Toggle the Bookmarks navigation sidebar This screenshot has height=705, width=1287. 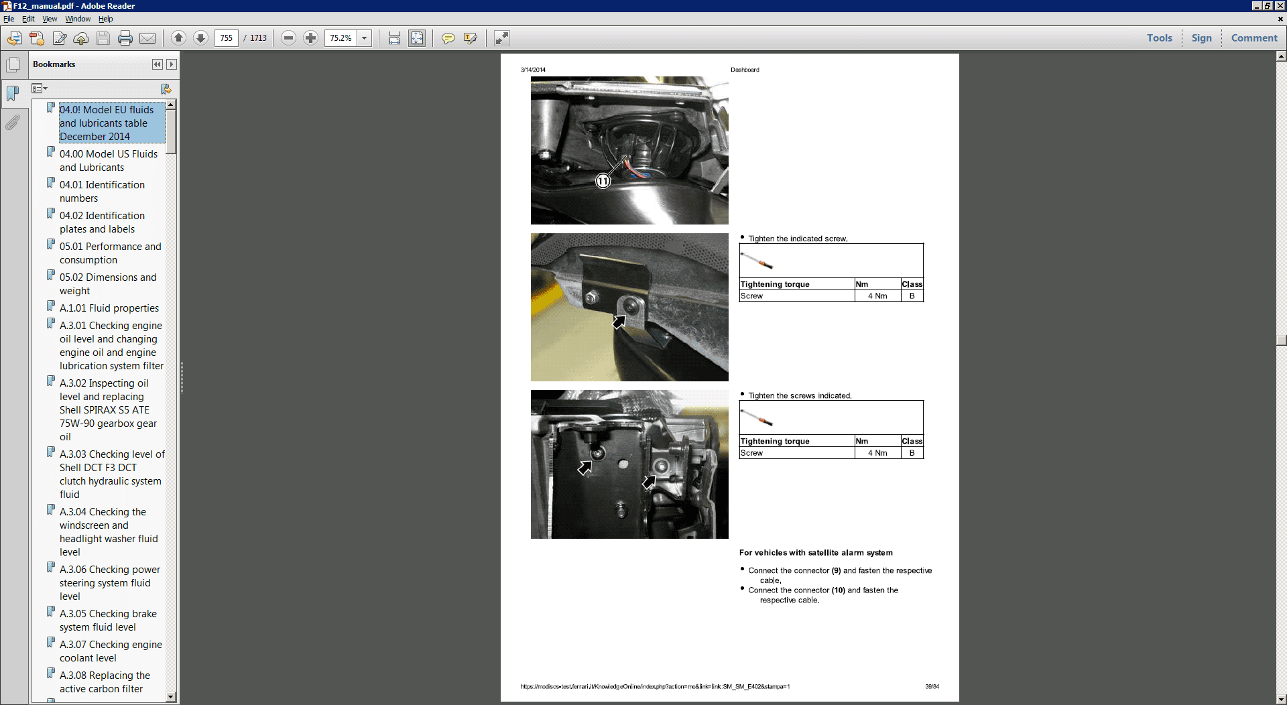click(13, 93)
